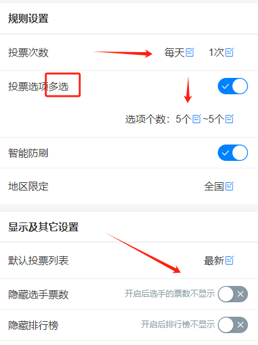Open the 最新 default list selector
Viewport: 258px width, 345px height.
214,261
